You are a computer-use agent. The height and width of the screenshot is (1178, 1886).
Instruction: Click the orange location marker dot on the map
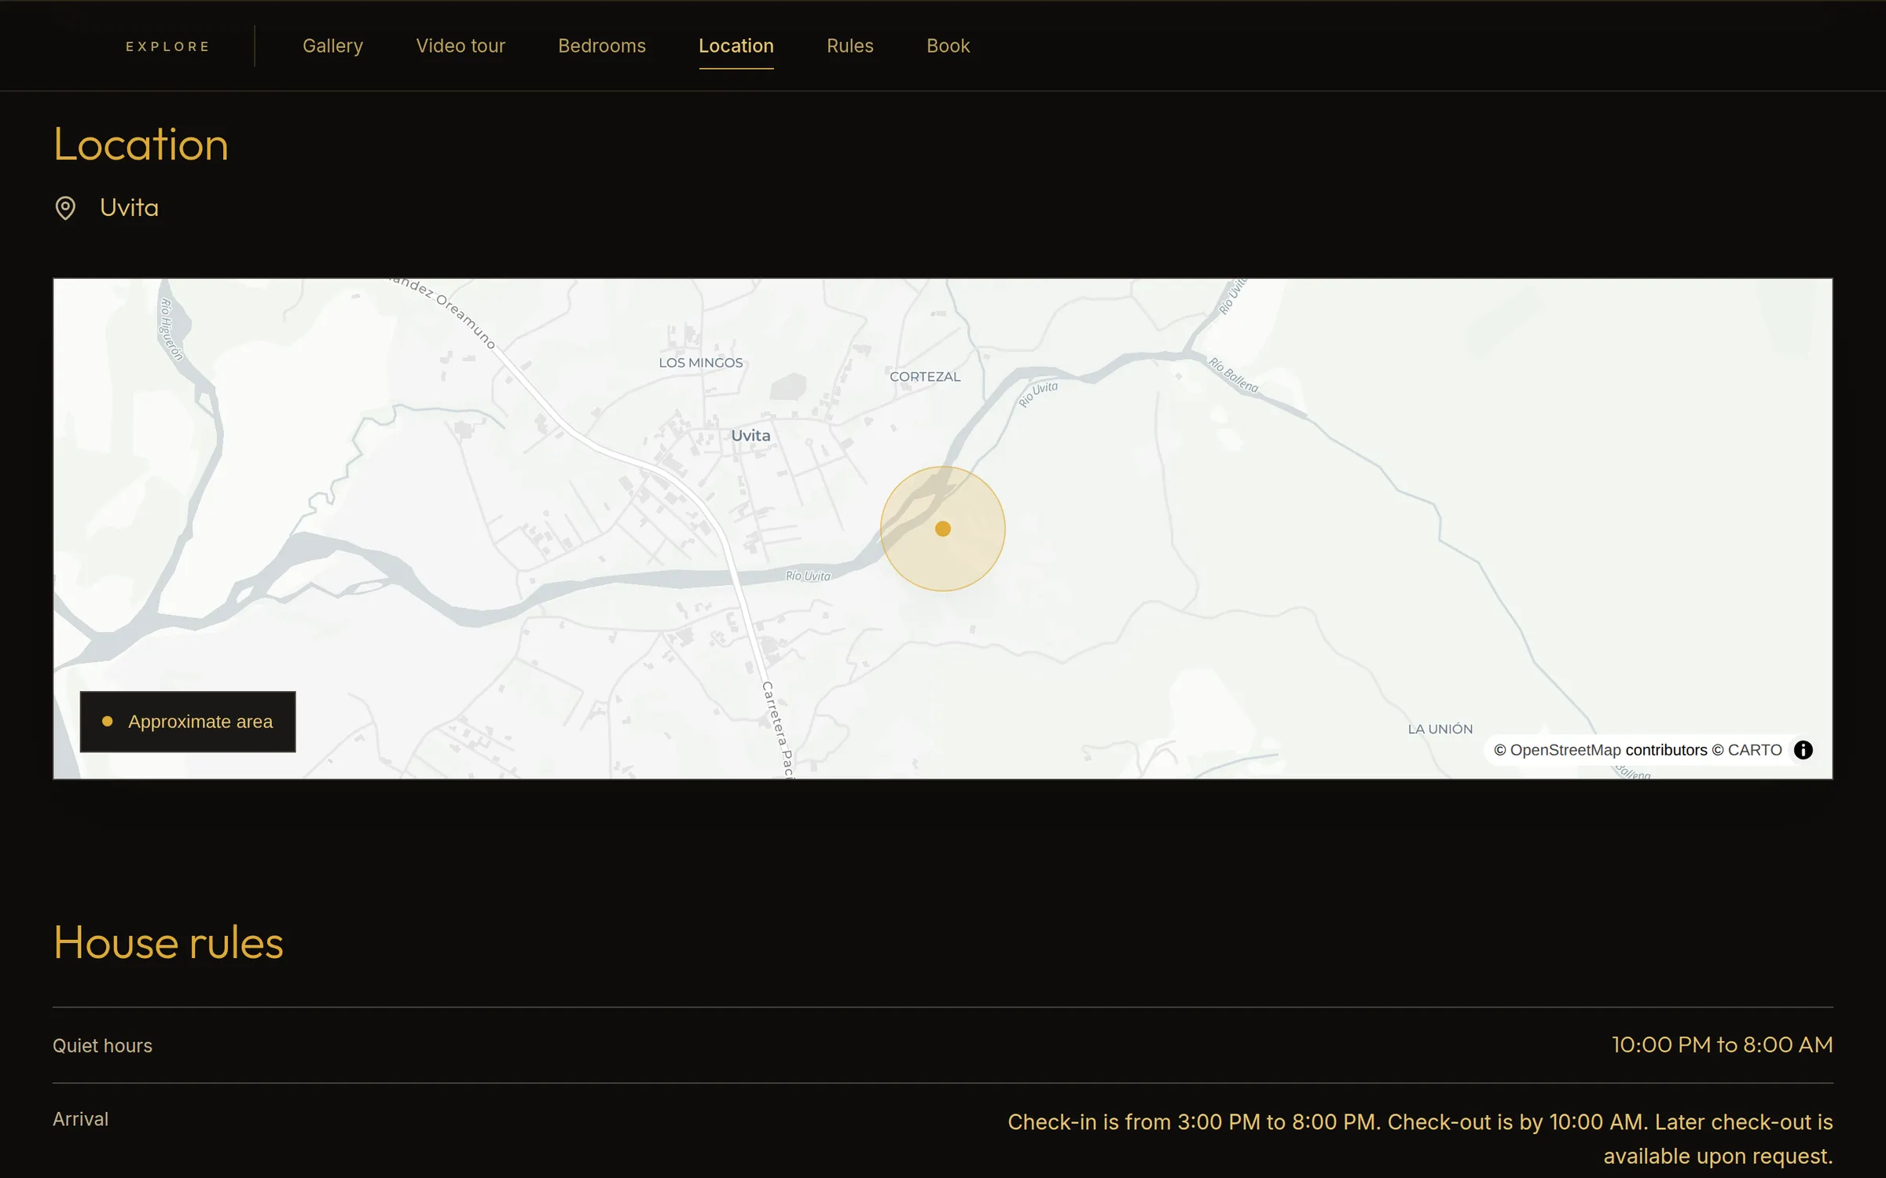943,529
